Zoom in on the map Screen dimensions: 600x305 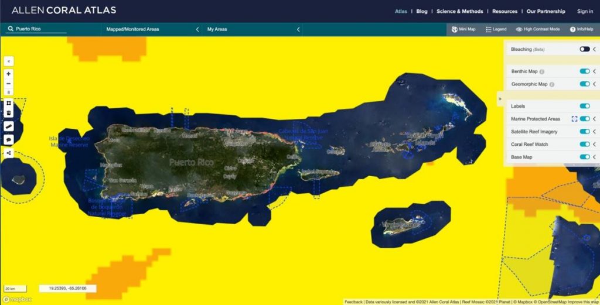(x=9, y=74)
